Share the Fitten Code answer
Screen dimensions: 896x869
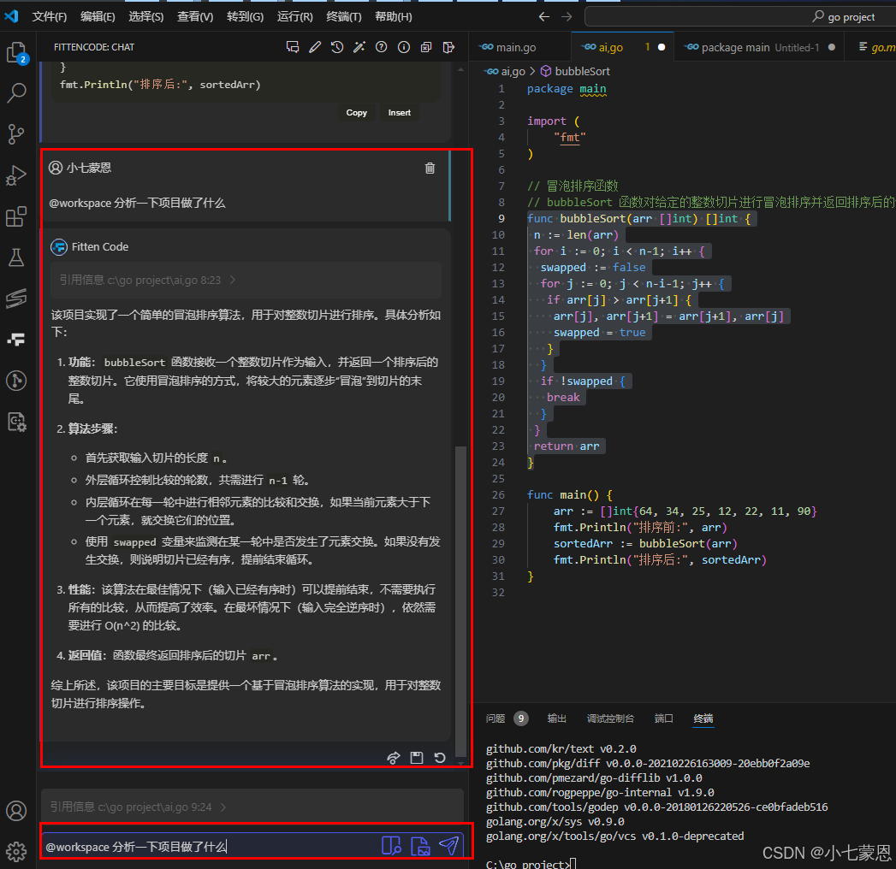(393, 757)
